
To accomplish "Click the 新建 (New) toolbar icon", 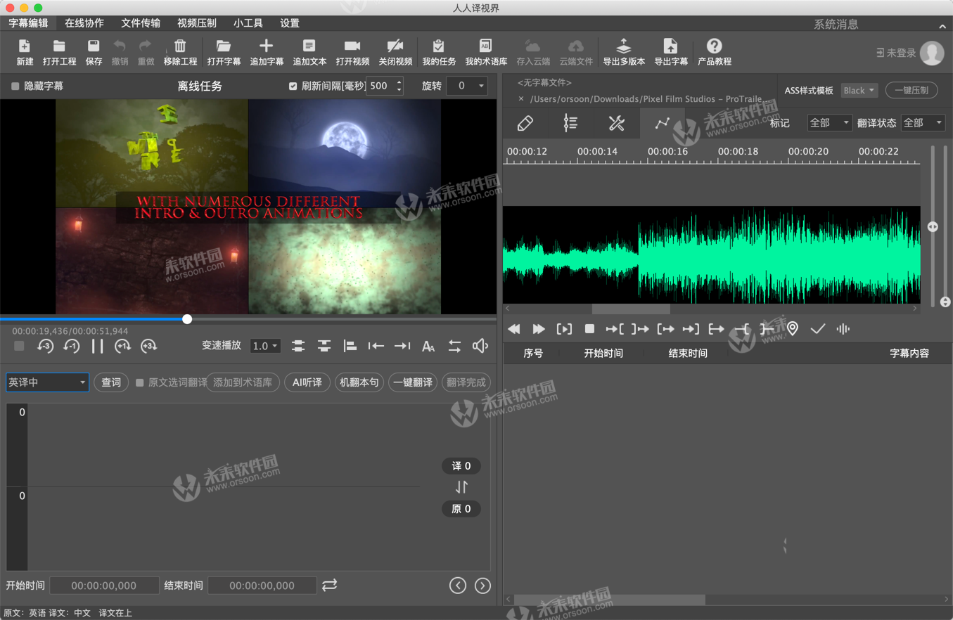I will [25, 47].
